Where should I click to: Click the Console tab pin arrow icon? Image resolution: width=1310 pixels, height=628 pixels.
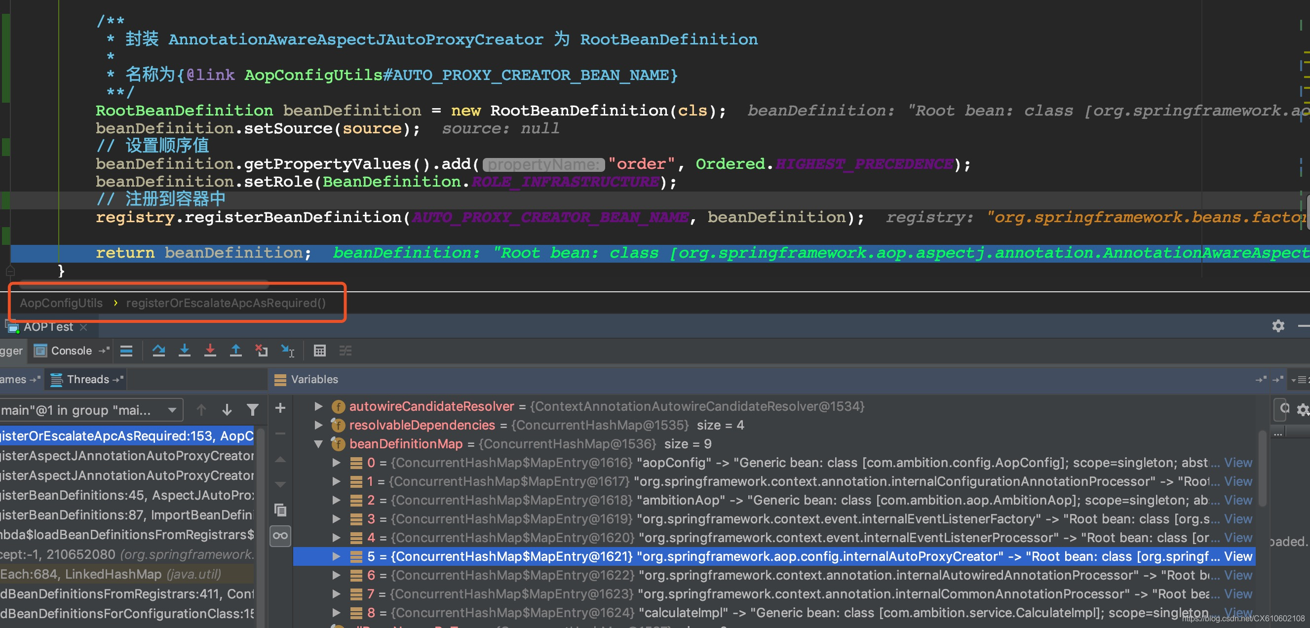point(104,351)
